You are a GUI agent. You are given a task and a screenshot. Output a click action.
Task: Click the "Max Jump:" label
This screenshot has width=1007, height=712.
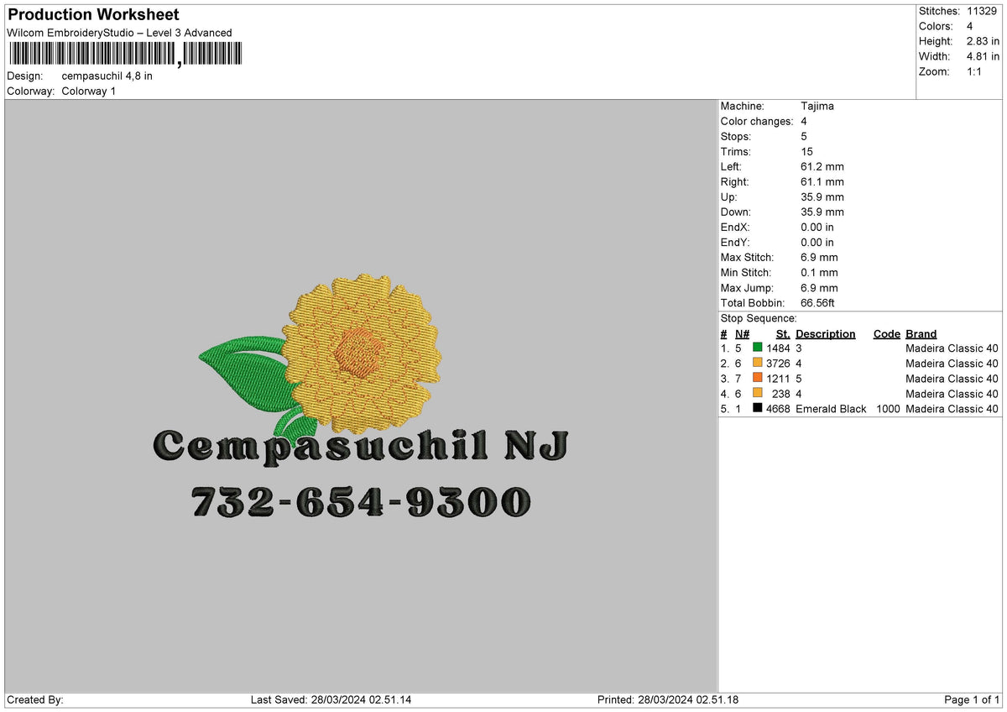746,288
